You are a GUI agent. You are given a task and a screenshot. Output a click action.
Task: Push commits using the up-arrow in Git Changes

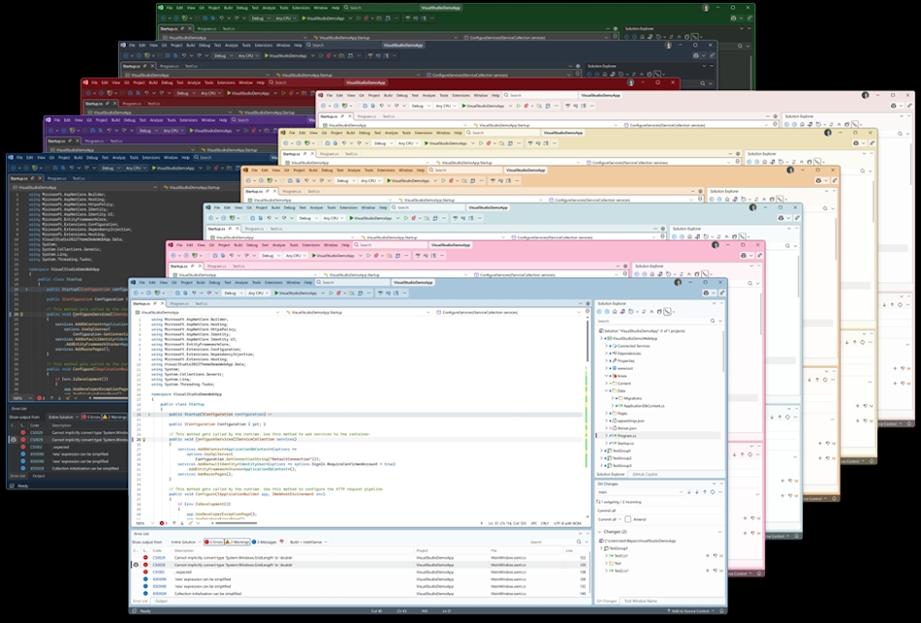[705, 492]
